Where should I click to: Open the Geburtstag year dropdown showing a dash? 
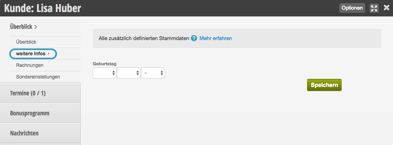tap(153, 73)
